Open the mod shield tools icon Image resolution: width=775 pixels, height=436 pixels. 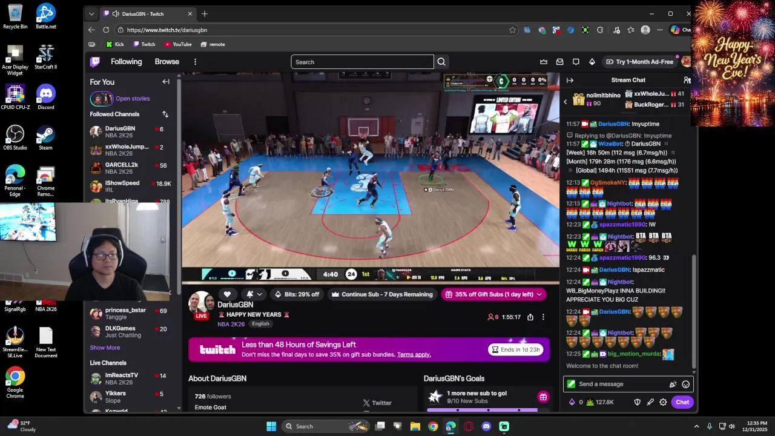637,402
